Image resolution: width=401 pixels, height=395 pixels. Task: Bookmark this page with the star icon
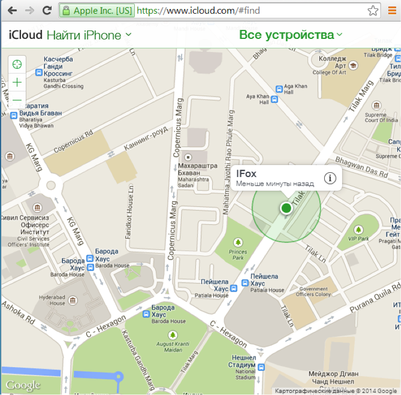coord(373,11)
